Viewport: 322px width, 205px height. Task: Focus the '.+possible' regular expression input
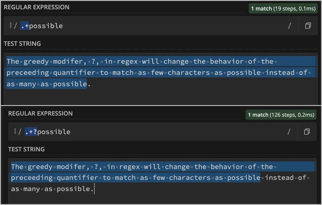[x=161, y=26]
